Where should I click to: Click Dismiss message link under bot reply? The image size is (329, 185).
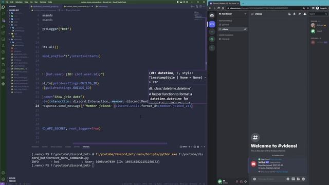click(x=282, y=172)
